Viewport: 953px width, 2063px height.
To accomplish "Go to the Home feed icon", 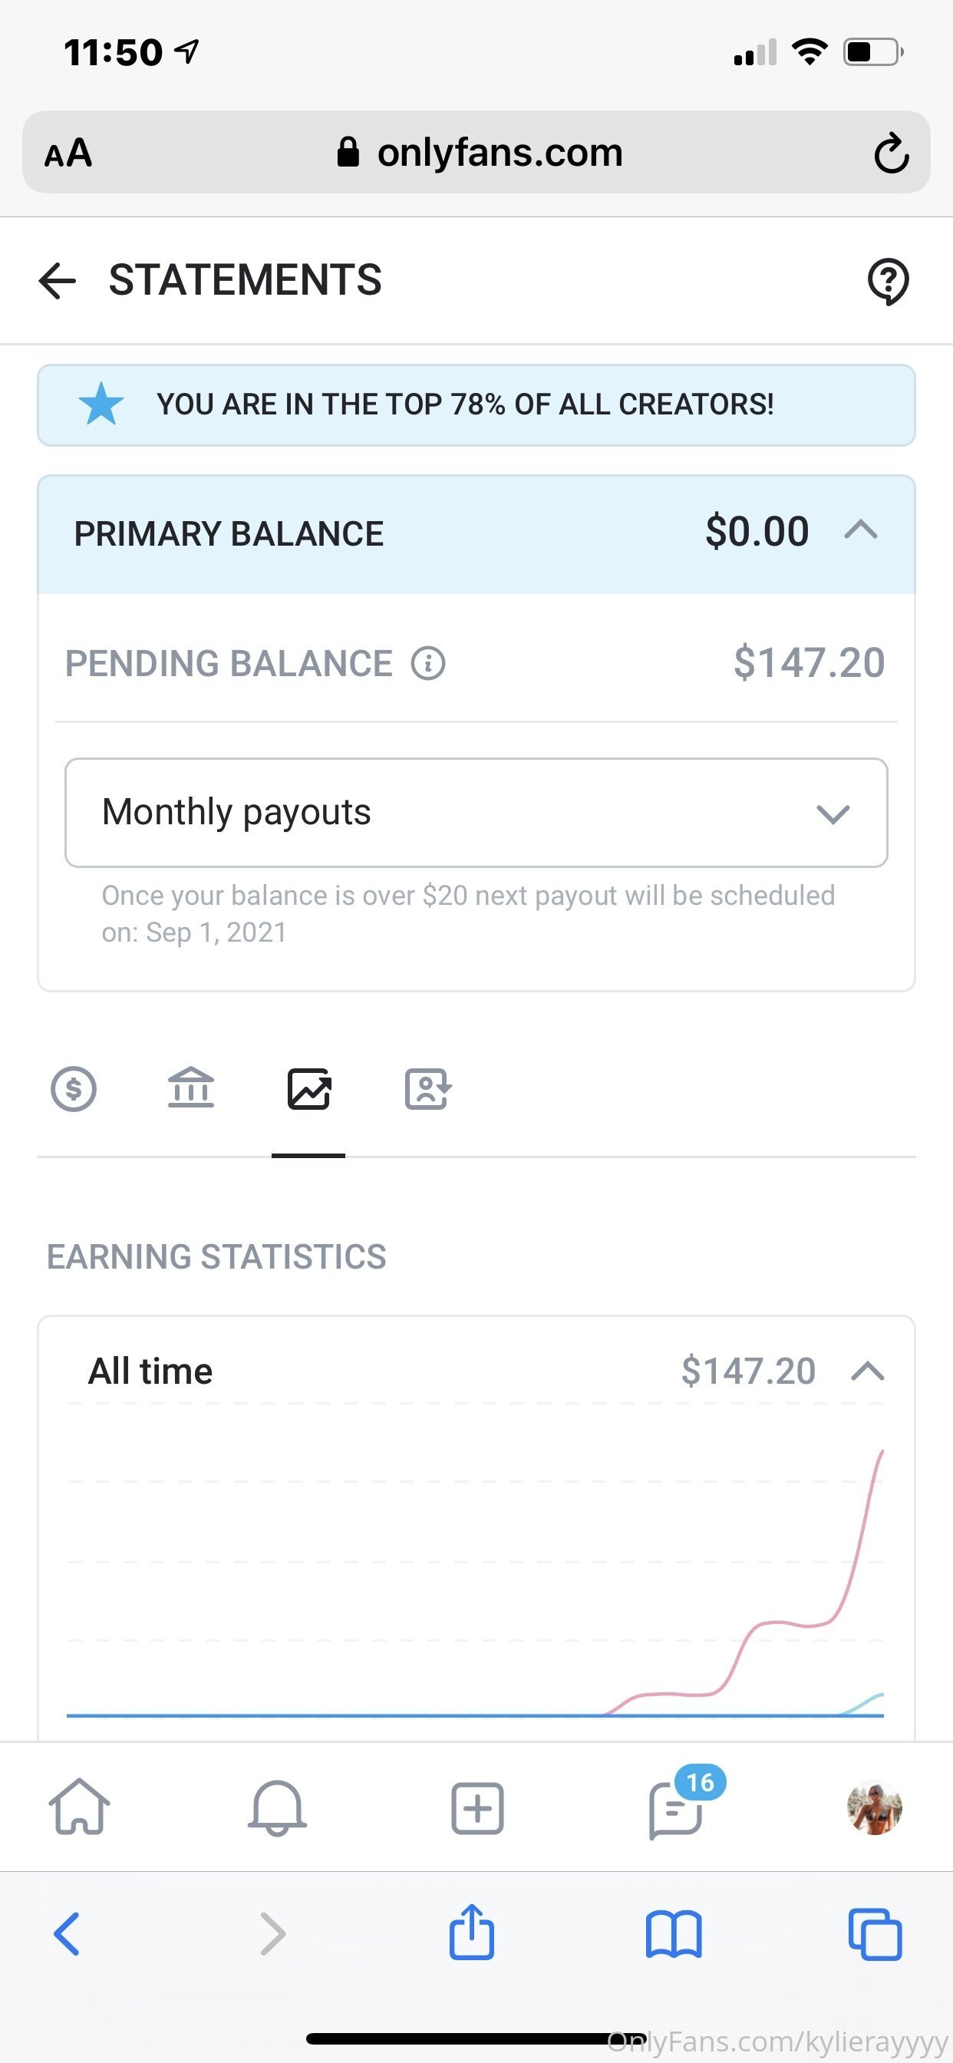I will click(x=79, y=1807).
